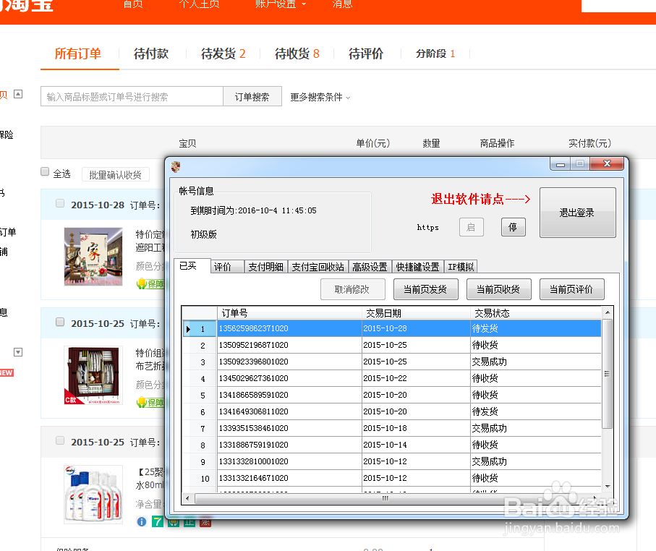Click the 交易日期 column header
The image size is (656, 551).
(x=416, y=313)
